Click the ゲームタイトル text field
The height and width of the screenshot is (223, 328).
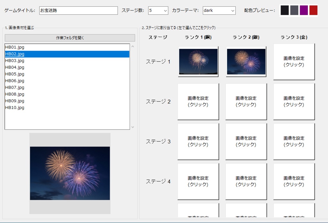coord(78,11)
